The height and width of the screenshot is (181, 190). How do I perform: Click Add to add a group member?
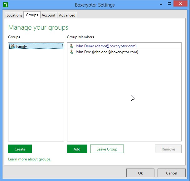tap(77, 149)
